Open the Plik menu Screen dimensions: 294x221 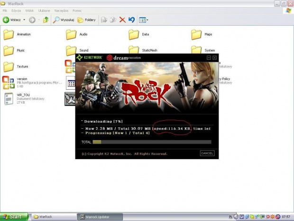[x=5, y=10]
